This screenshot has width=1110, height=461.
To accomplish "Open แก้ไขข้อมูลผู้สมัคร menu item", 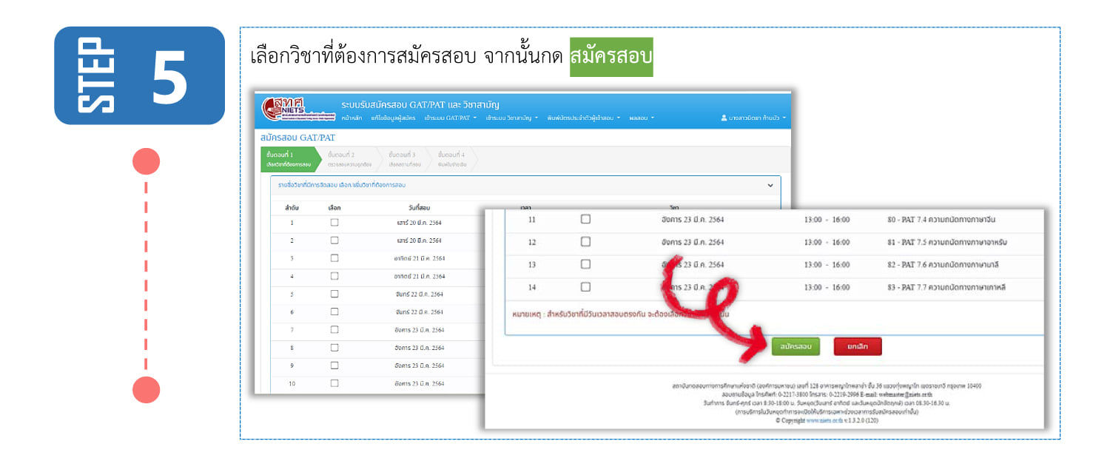I will 393,118.
